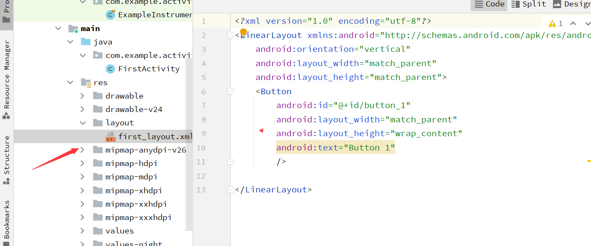Viewport: 591px width, 246px height.
Task: Fold the Button tag on line 6
Action: coord(230,91)
